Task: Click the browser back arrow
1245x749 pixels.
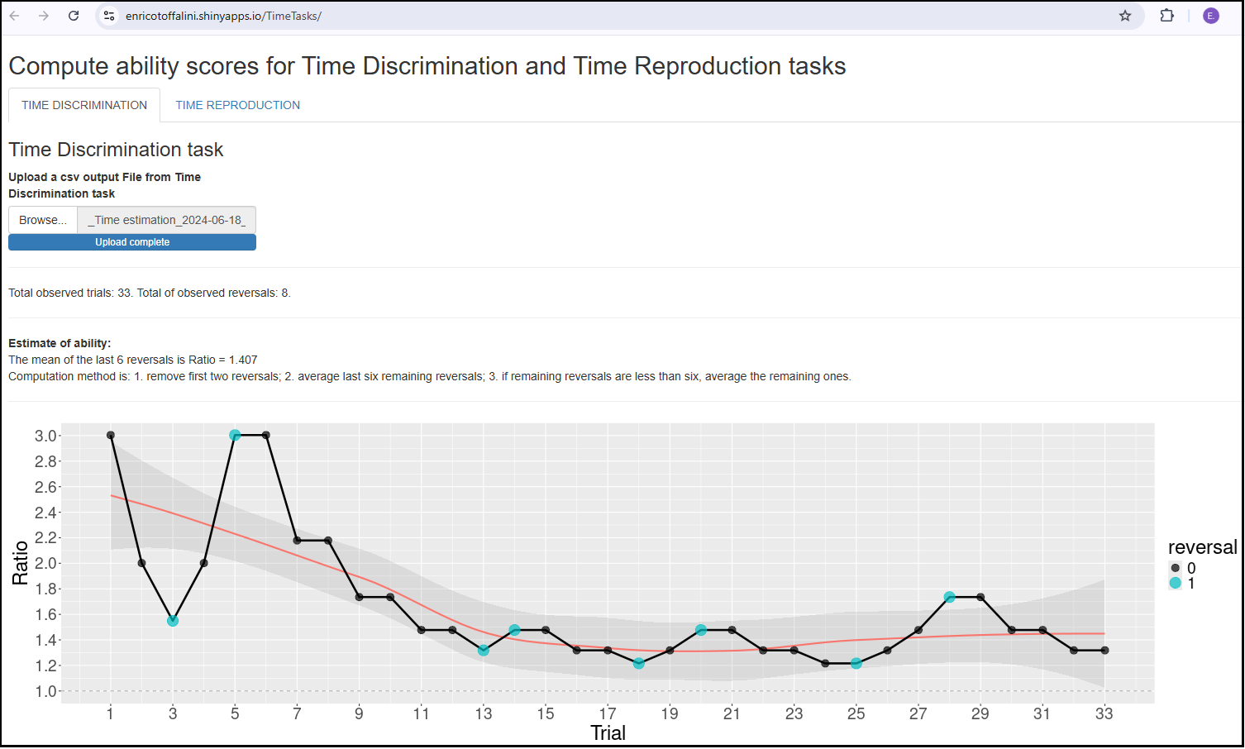Action: pos(15,16)
